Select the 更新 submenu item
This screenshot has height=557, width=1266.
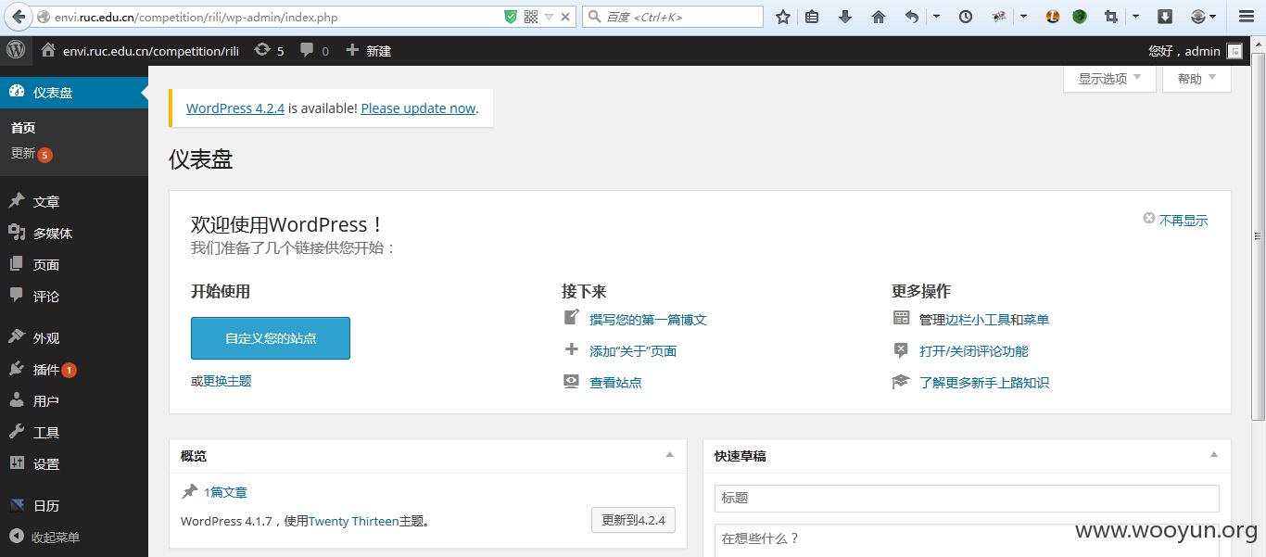(x=23, y=154)
